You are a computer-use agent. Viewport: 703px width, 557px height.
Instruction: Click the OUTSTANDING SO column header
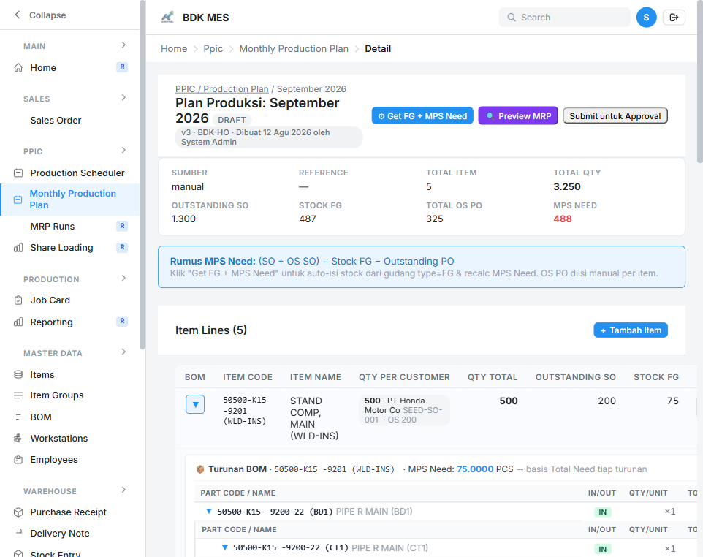tap(575, 377)
